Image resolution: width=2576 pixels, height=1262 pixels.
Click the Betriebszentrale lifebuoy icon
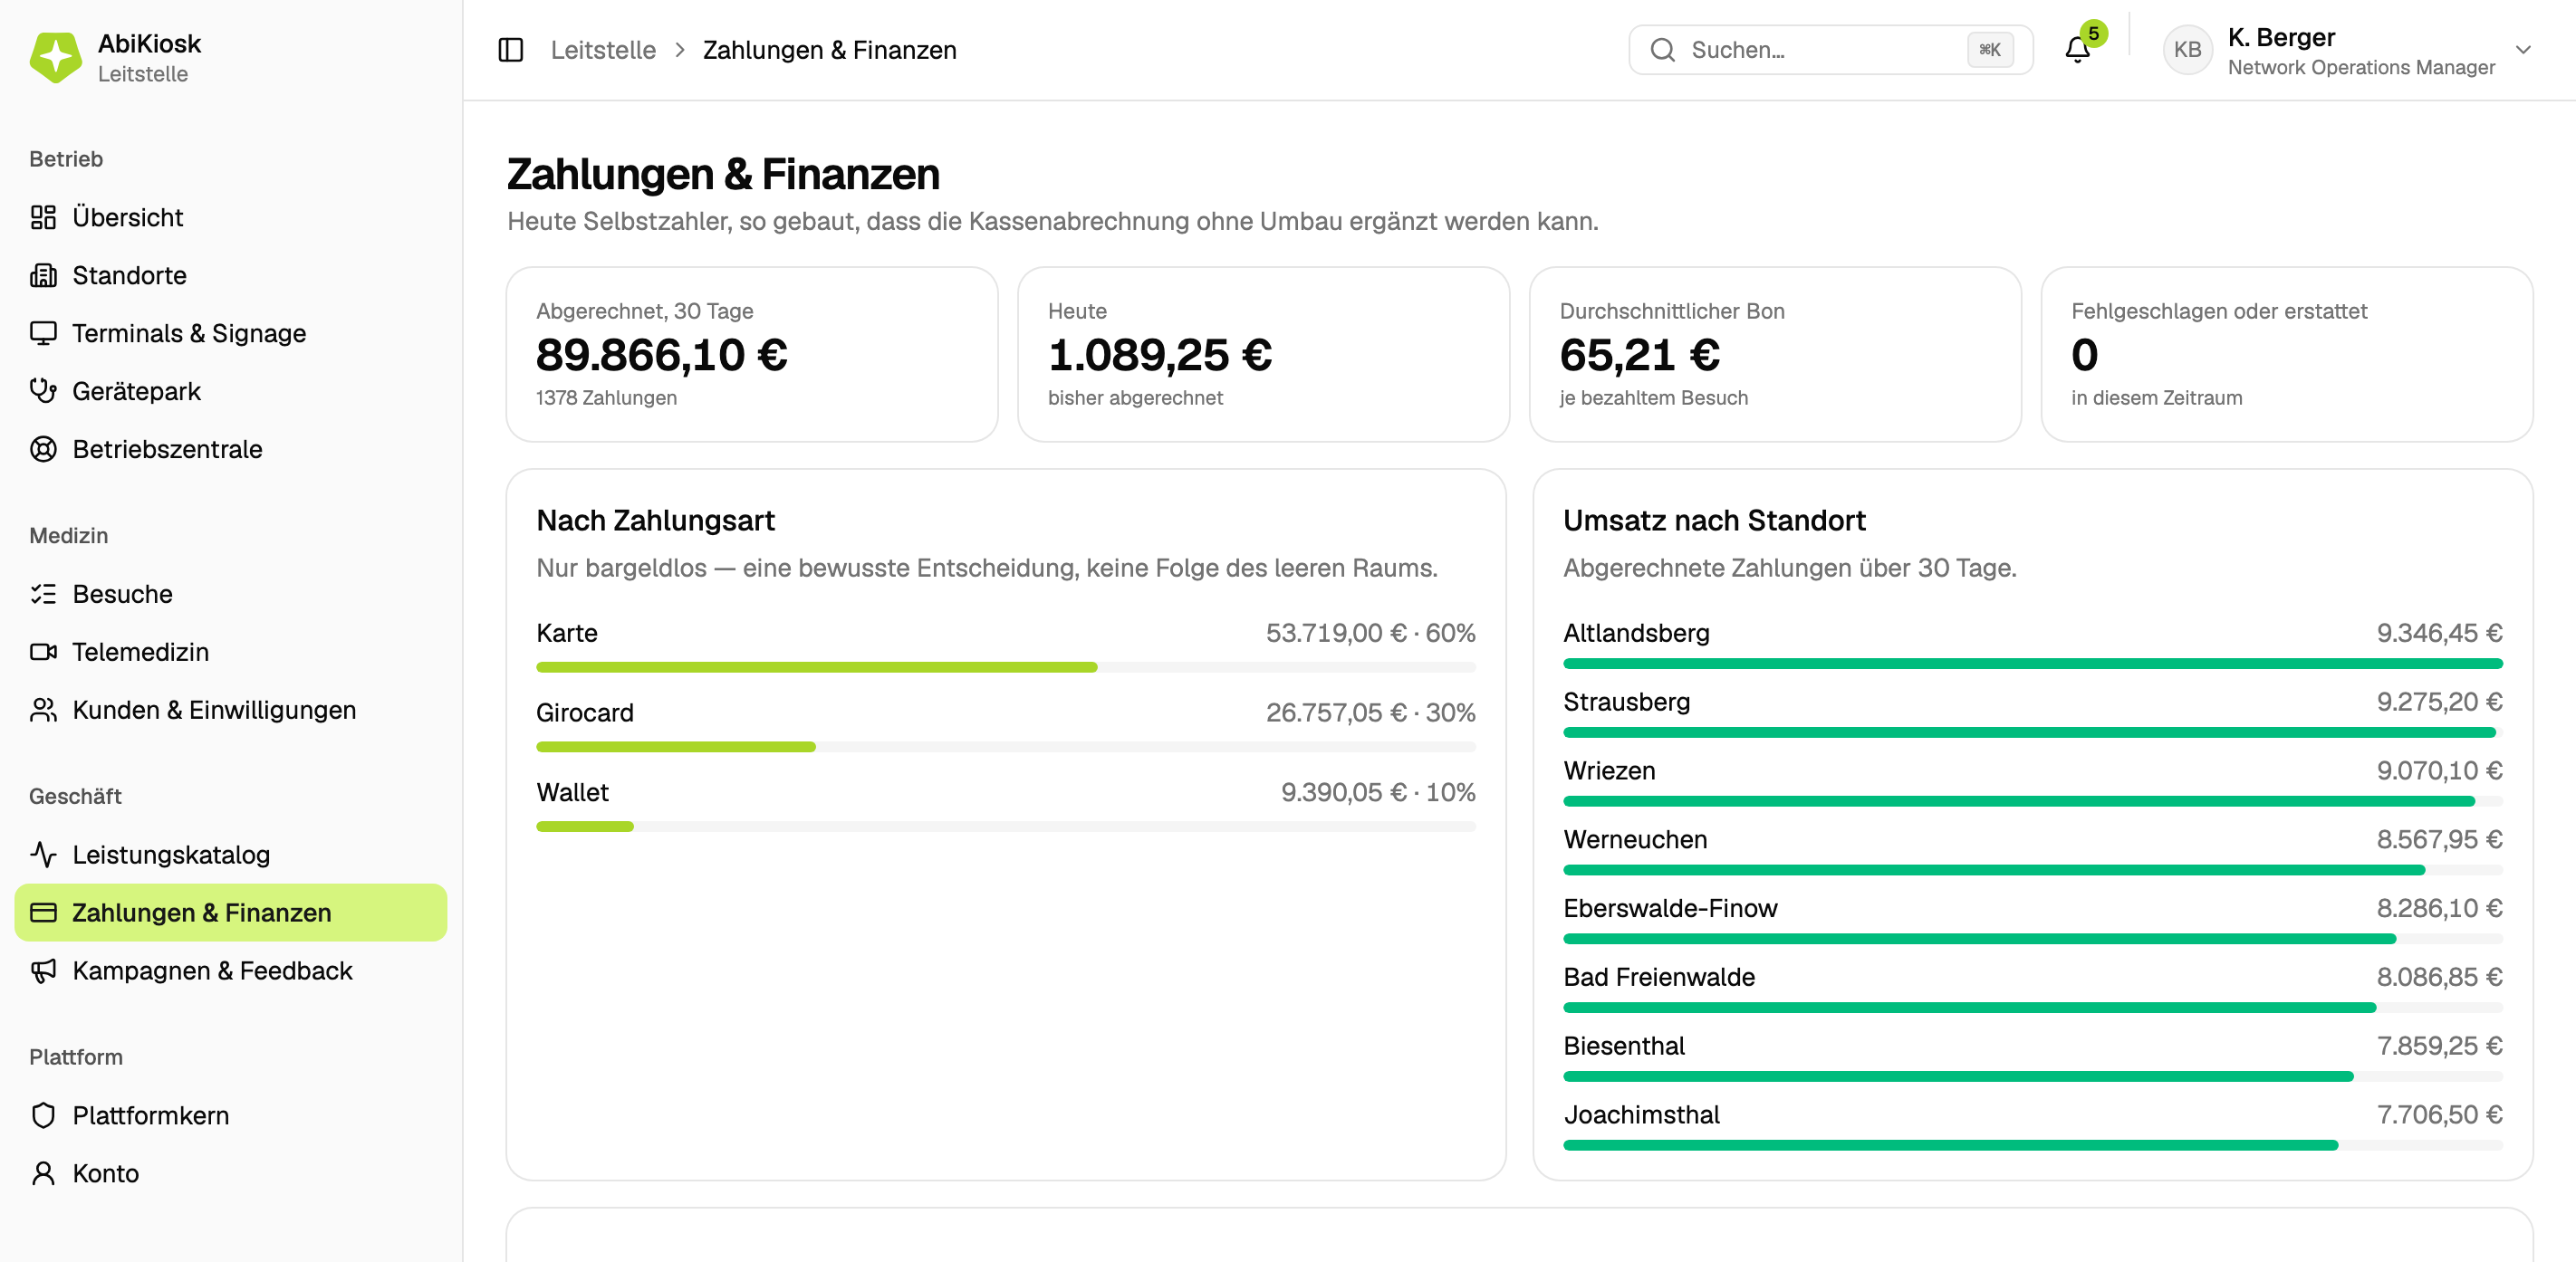(43, 449)
